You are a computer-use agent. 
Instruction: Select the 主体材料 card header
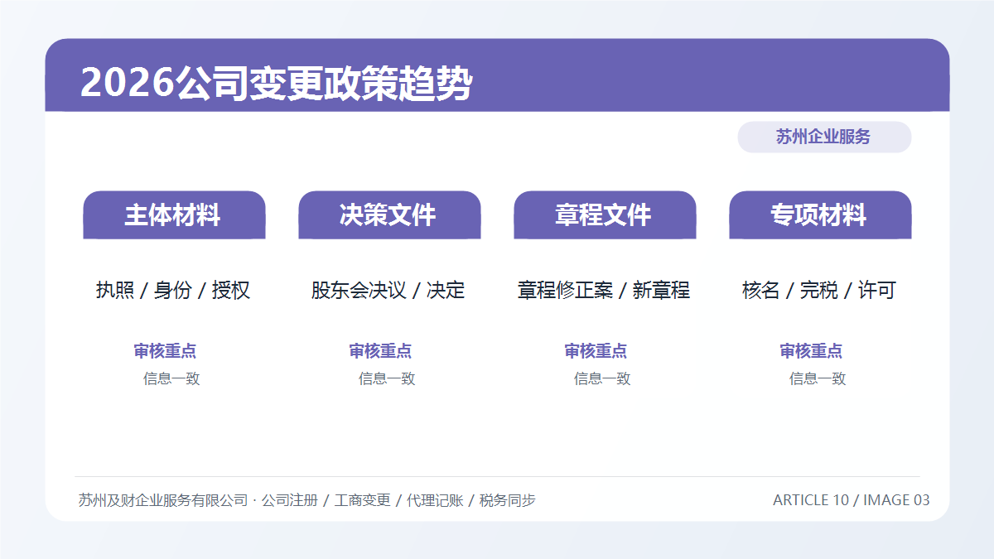click(x=174, y=215)
